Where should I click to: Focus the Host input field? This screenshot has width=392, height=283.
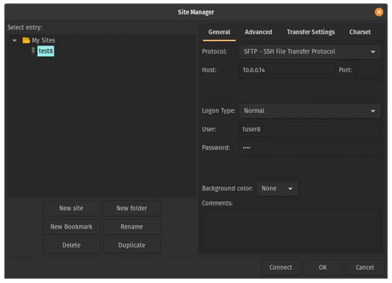(x=287, y=70)
